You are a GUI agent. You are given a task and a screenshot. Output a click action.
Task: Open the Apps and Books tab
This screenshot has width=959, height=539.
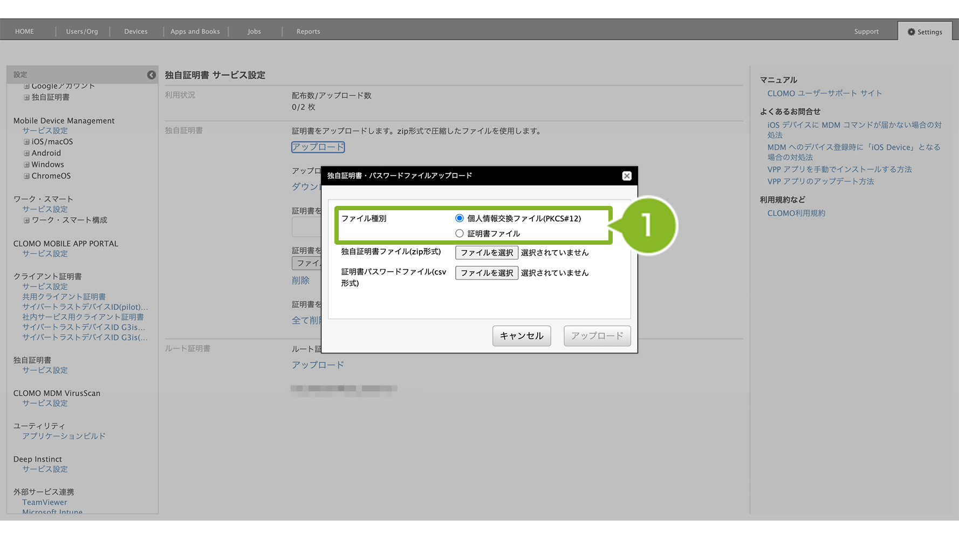pos(195,32)
